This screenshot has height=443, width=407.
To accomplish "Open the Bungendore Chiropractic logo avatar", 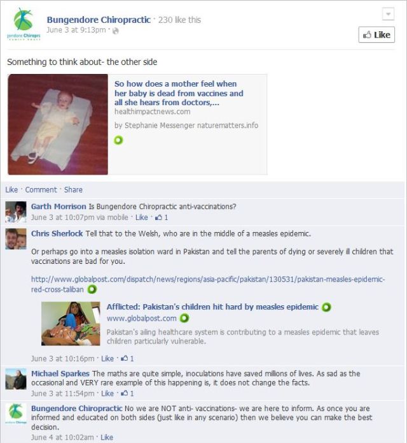I will point(24,24).
